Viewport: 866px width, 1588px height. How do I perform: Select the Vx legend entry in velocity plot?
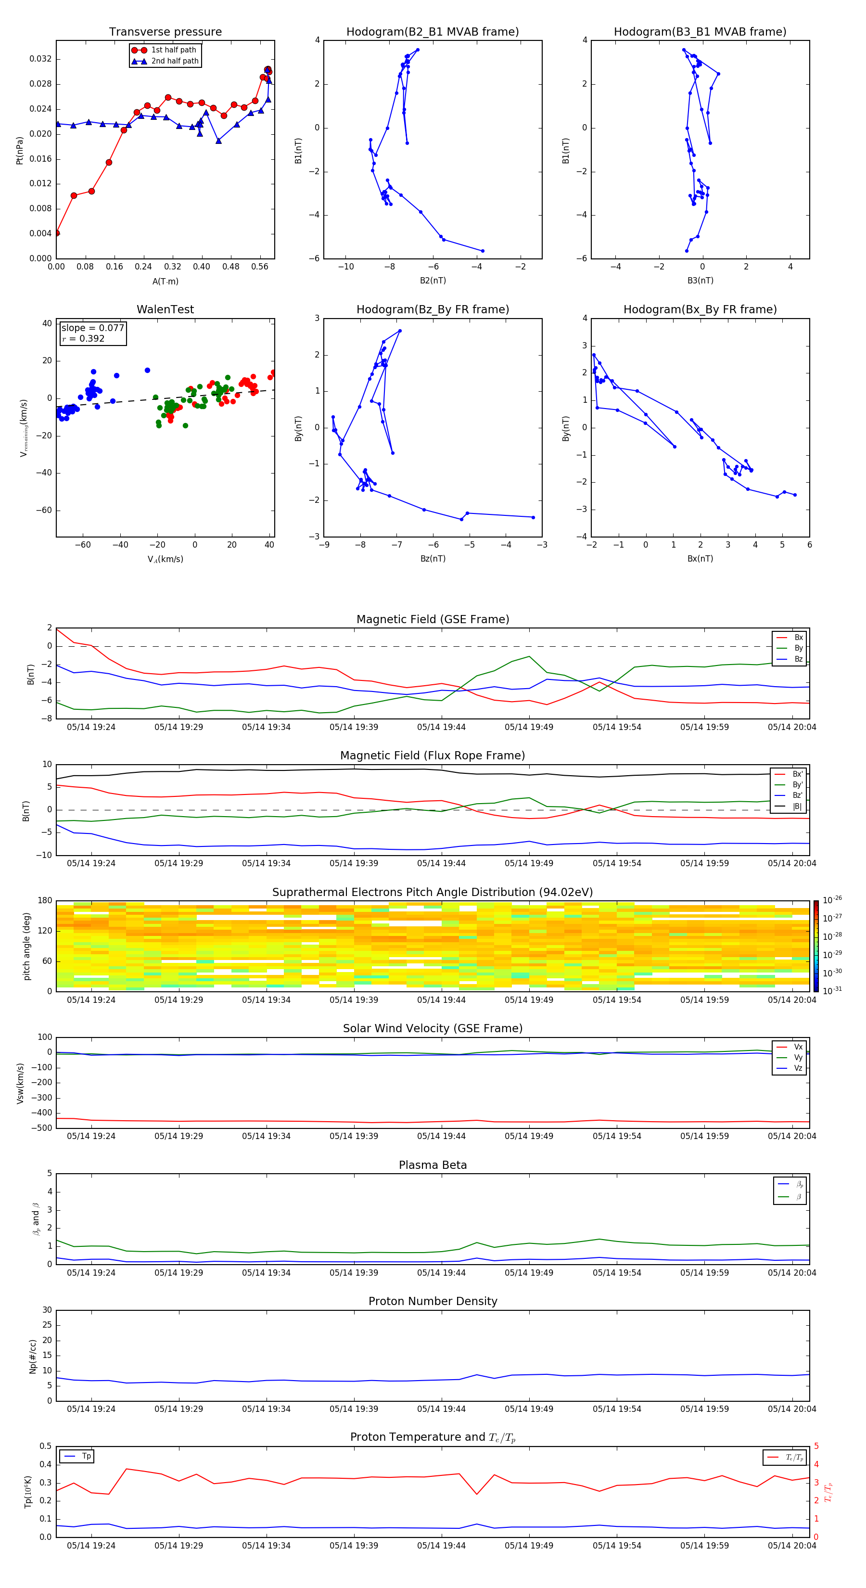tap(790, 1047)
